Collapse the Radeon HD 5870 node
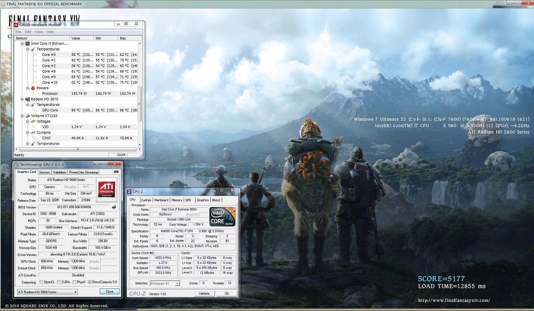 pyautogui.click(x=22, y=99)
